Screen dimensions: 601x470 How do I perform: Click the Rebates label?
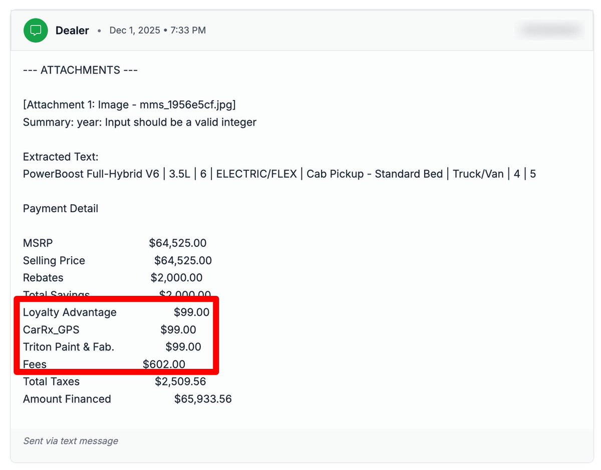43,278
